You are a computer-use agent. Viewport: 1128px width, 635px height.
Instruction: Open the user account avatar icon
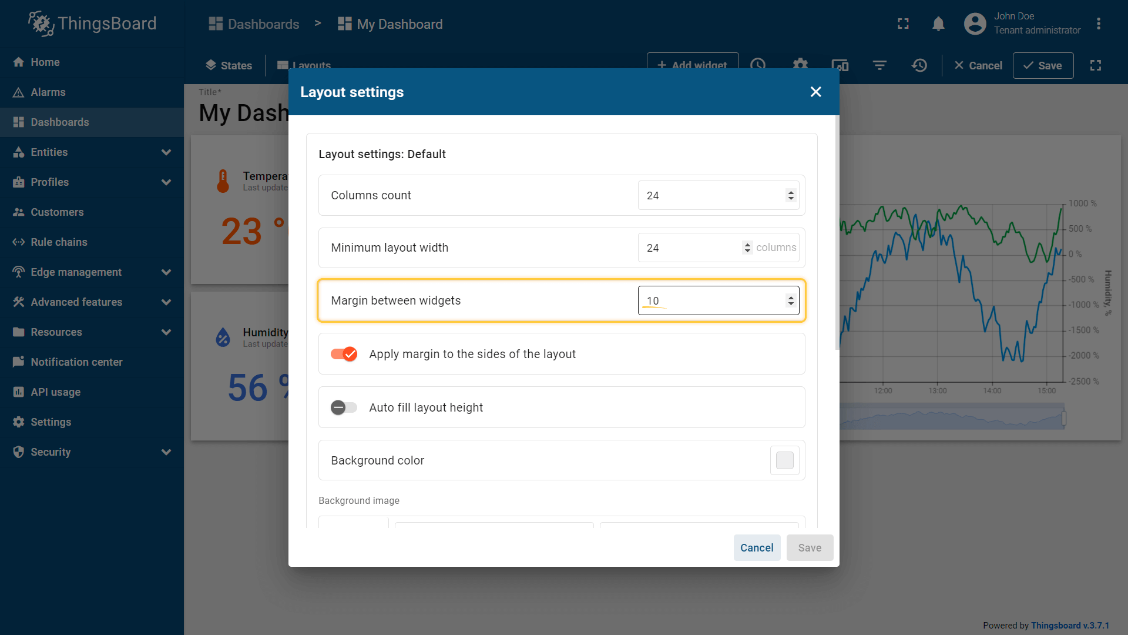coord(975,24)
